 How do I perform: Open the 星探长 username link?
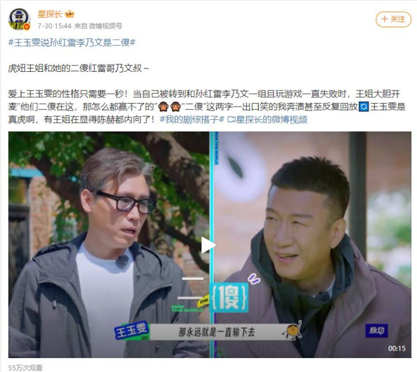(x=50, y=14)
